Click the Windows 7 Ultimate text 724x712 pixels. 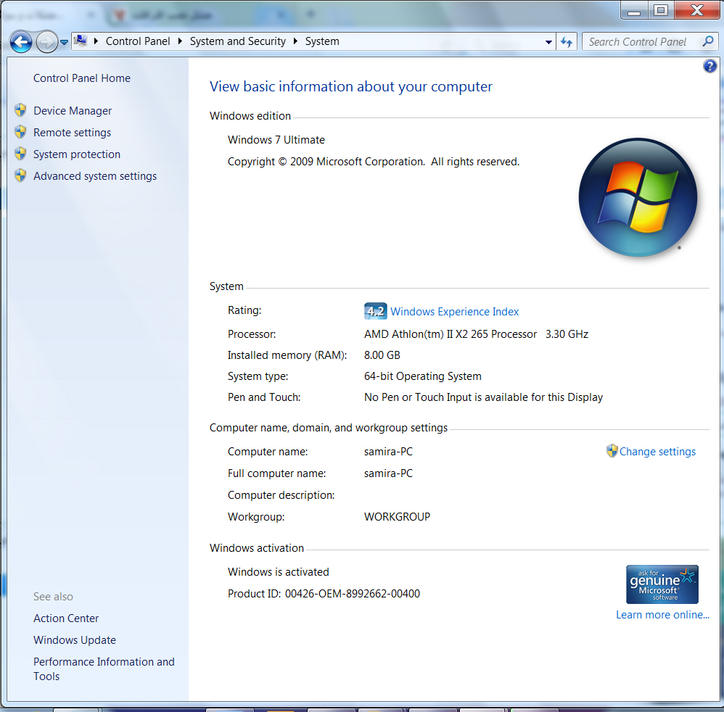point(276,140)
